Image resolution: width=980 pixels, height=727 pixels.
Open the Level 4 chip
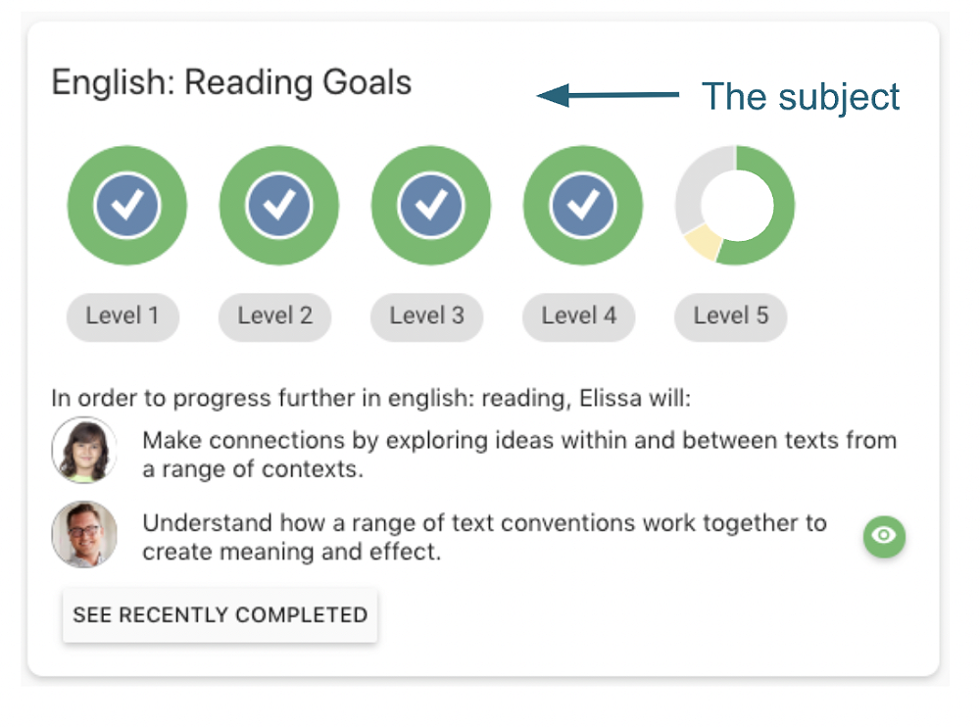click(578, 316)
